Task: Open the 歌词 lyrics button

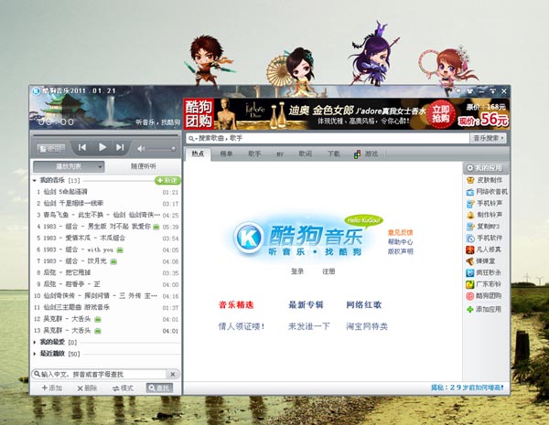Action: click(51, 149)
